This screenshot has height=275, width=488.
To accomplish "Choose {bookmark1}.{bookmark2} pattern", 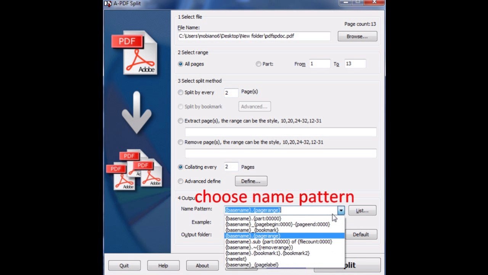I will coord(284,253).
